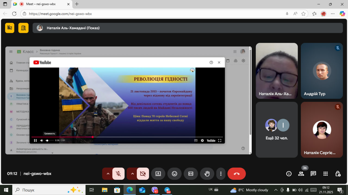Open tile showing 32 more participants

tap(276, 130)
